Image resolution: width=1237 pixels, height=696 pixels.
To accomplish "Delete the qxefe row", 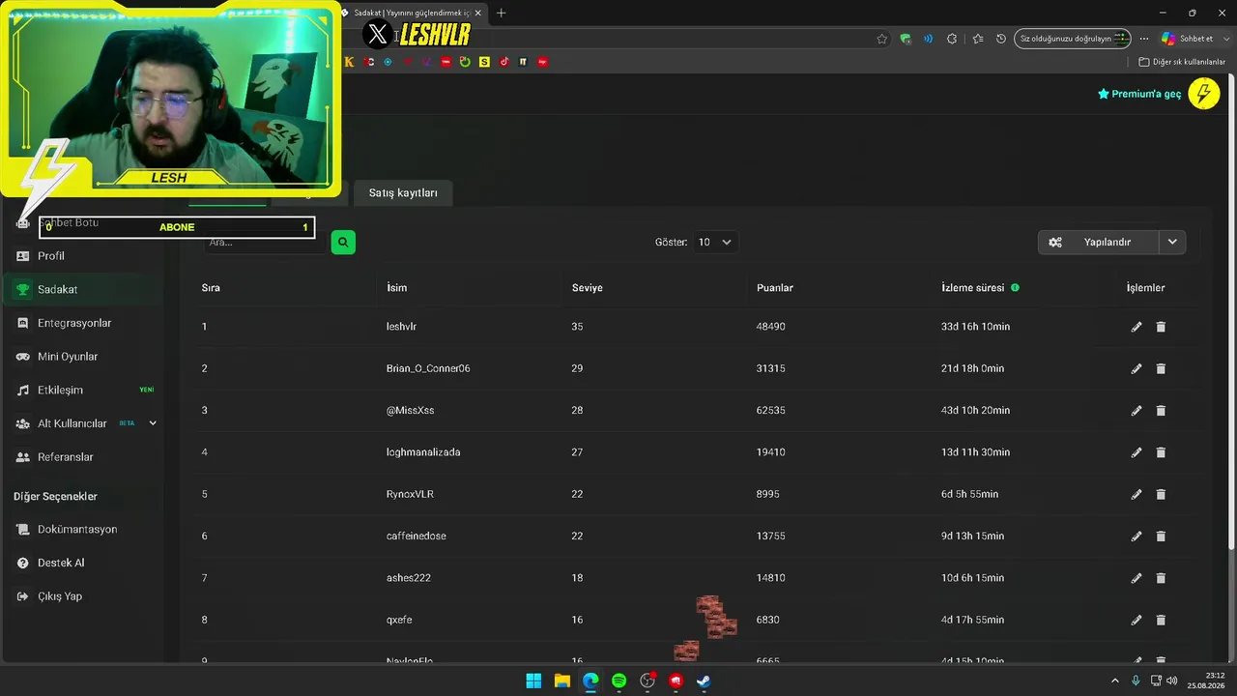I will tap(1161, 620).
